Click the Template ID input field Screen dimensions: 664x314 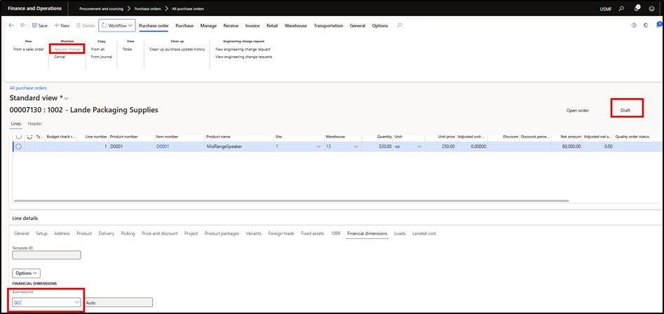46,255
